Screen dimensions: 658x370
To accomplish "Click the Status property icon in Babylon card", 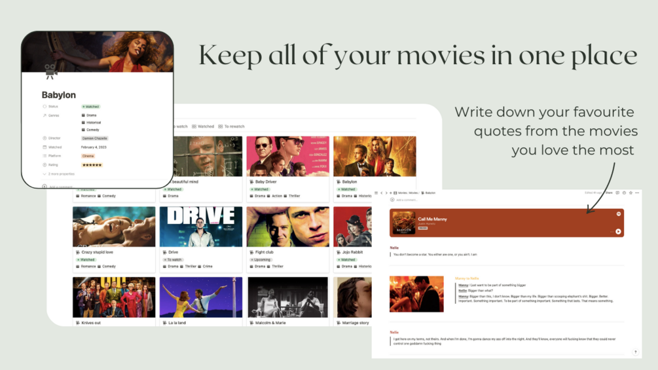I will [45, 107].
